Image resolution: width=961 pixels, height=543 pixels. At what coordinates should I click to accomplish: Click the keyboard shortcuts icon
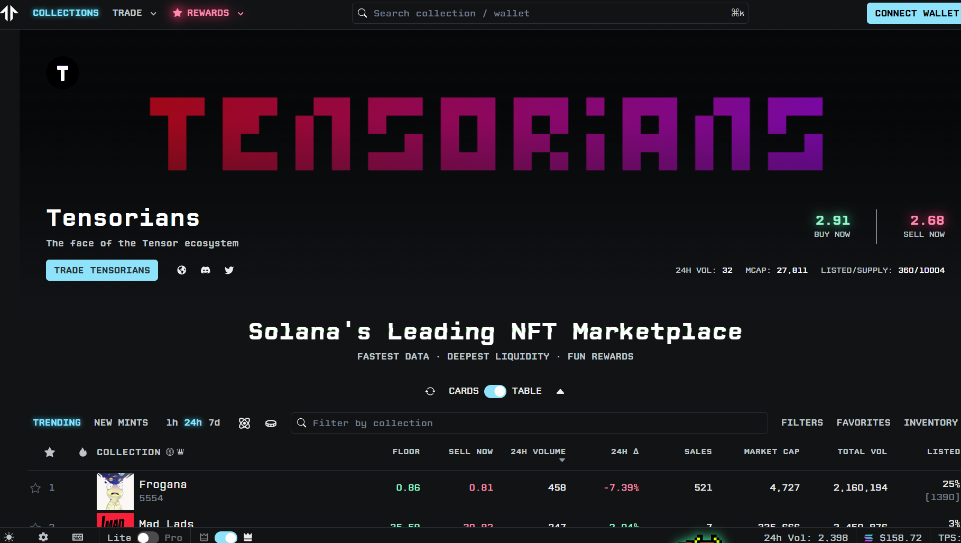point(78,537)
